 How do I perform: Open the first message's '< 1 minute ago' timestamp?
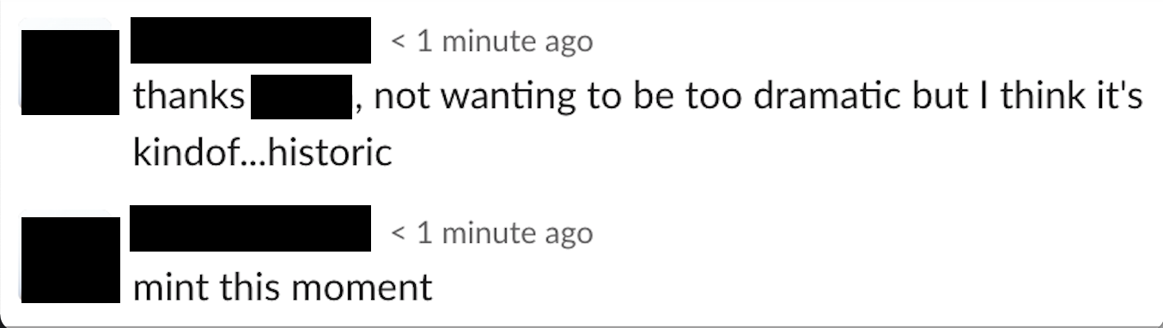(492, 41)
